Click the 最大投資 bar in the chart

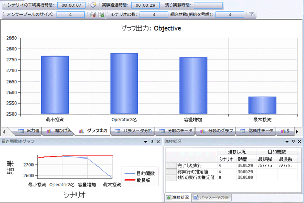[262, 105]
